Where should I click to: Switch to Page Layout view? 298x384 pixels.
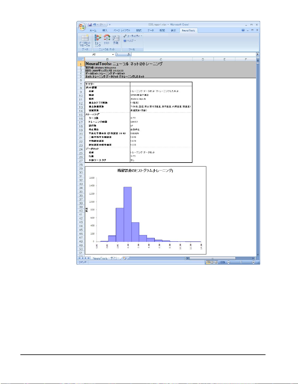(212, 262)
